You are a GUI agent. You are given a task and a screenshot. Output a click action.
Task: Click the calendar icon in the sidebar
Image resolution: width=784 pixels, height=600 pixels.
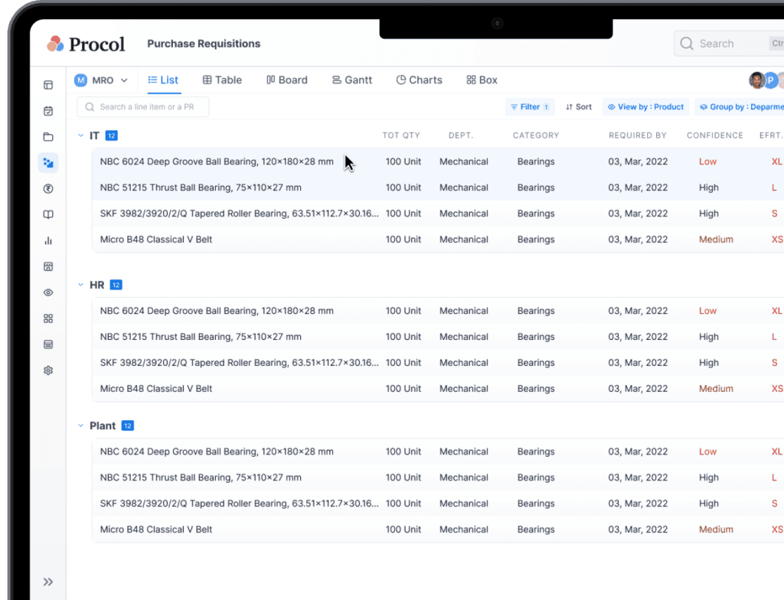pyautogui.click(x=48, y=111)
